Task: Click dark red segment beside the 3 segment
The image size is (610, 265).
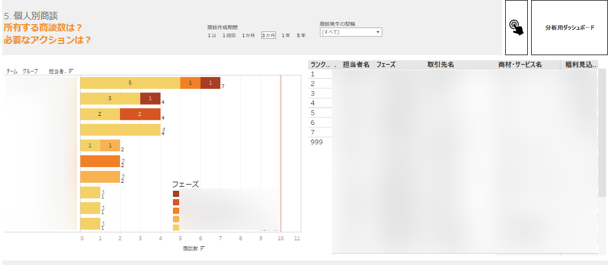Action: click(150, 98)
